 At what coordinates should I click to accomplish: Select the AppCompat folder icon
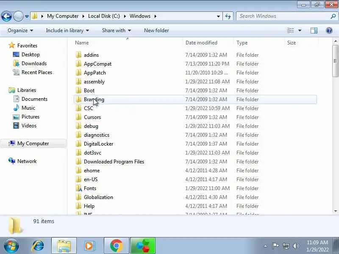[x=78, y=64]
